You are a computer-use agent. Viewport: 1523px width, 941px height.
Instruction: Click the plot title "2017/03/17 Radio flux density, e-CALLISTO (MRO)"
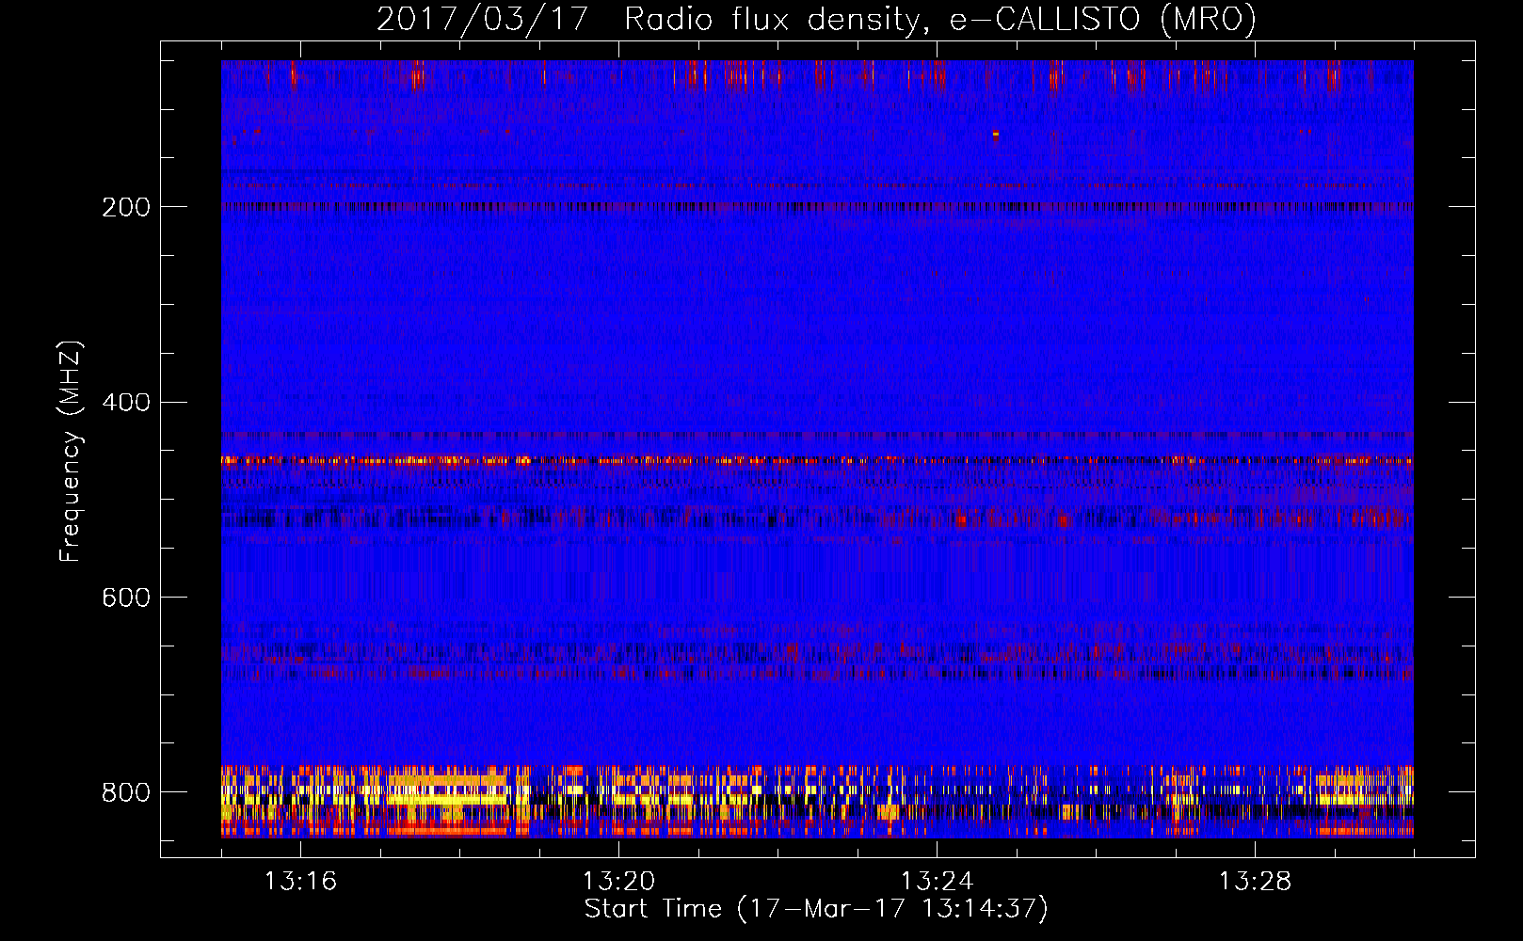816,20
